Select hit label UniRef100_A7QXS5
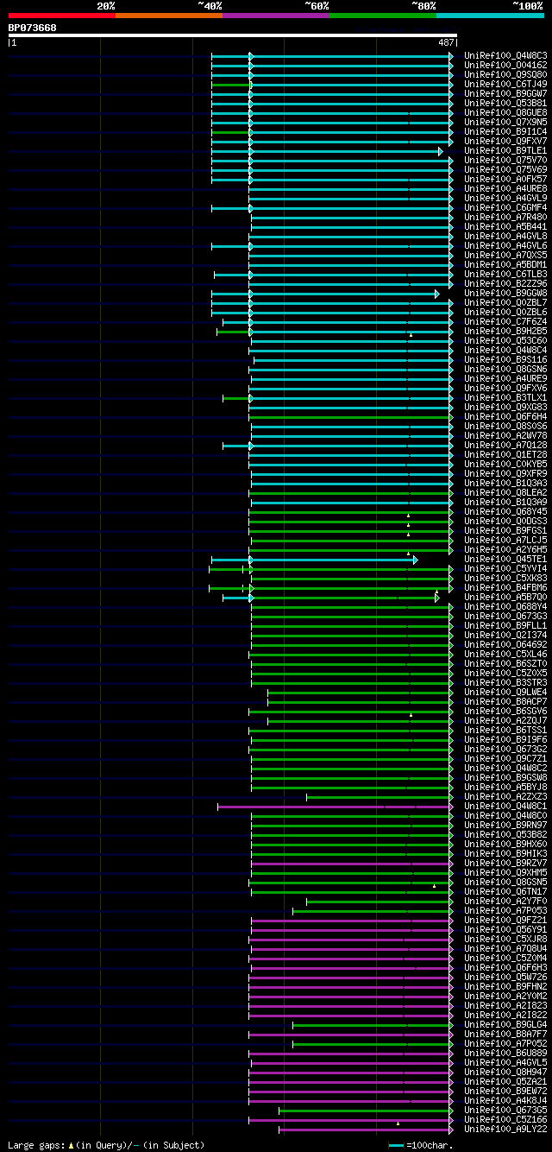Screen dimensions: 552x1152 point(505,255)
